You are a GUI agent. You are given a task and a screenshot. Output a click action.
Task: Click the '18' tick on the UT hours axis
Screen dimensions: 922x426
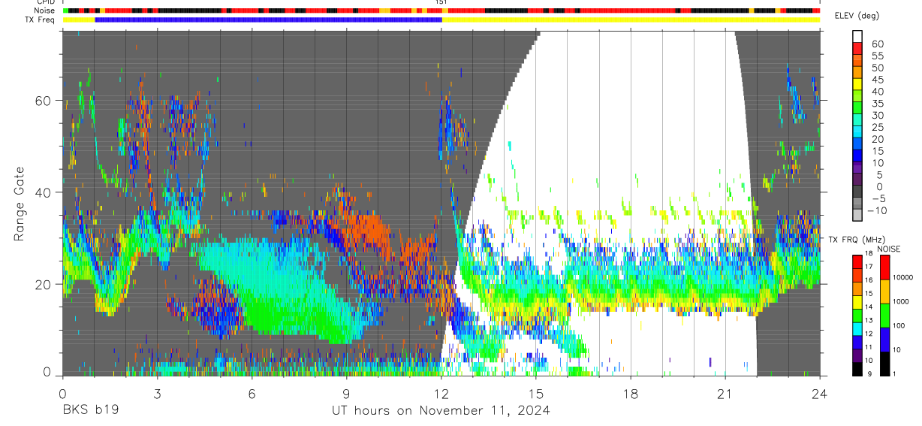(x=631, y=393)
